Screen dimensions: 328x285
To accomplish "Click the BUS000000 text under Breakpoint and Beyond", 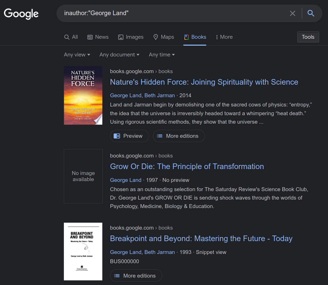I will (124, 261).
